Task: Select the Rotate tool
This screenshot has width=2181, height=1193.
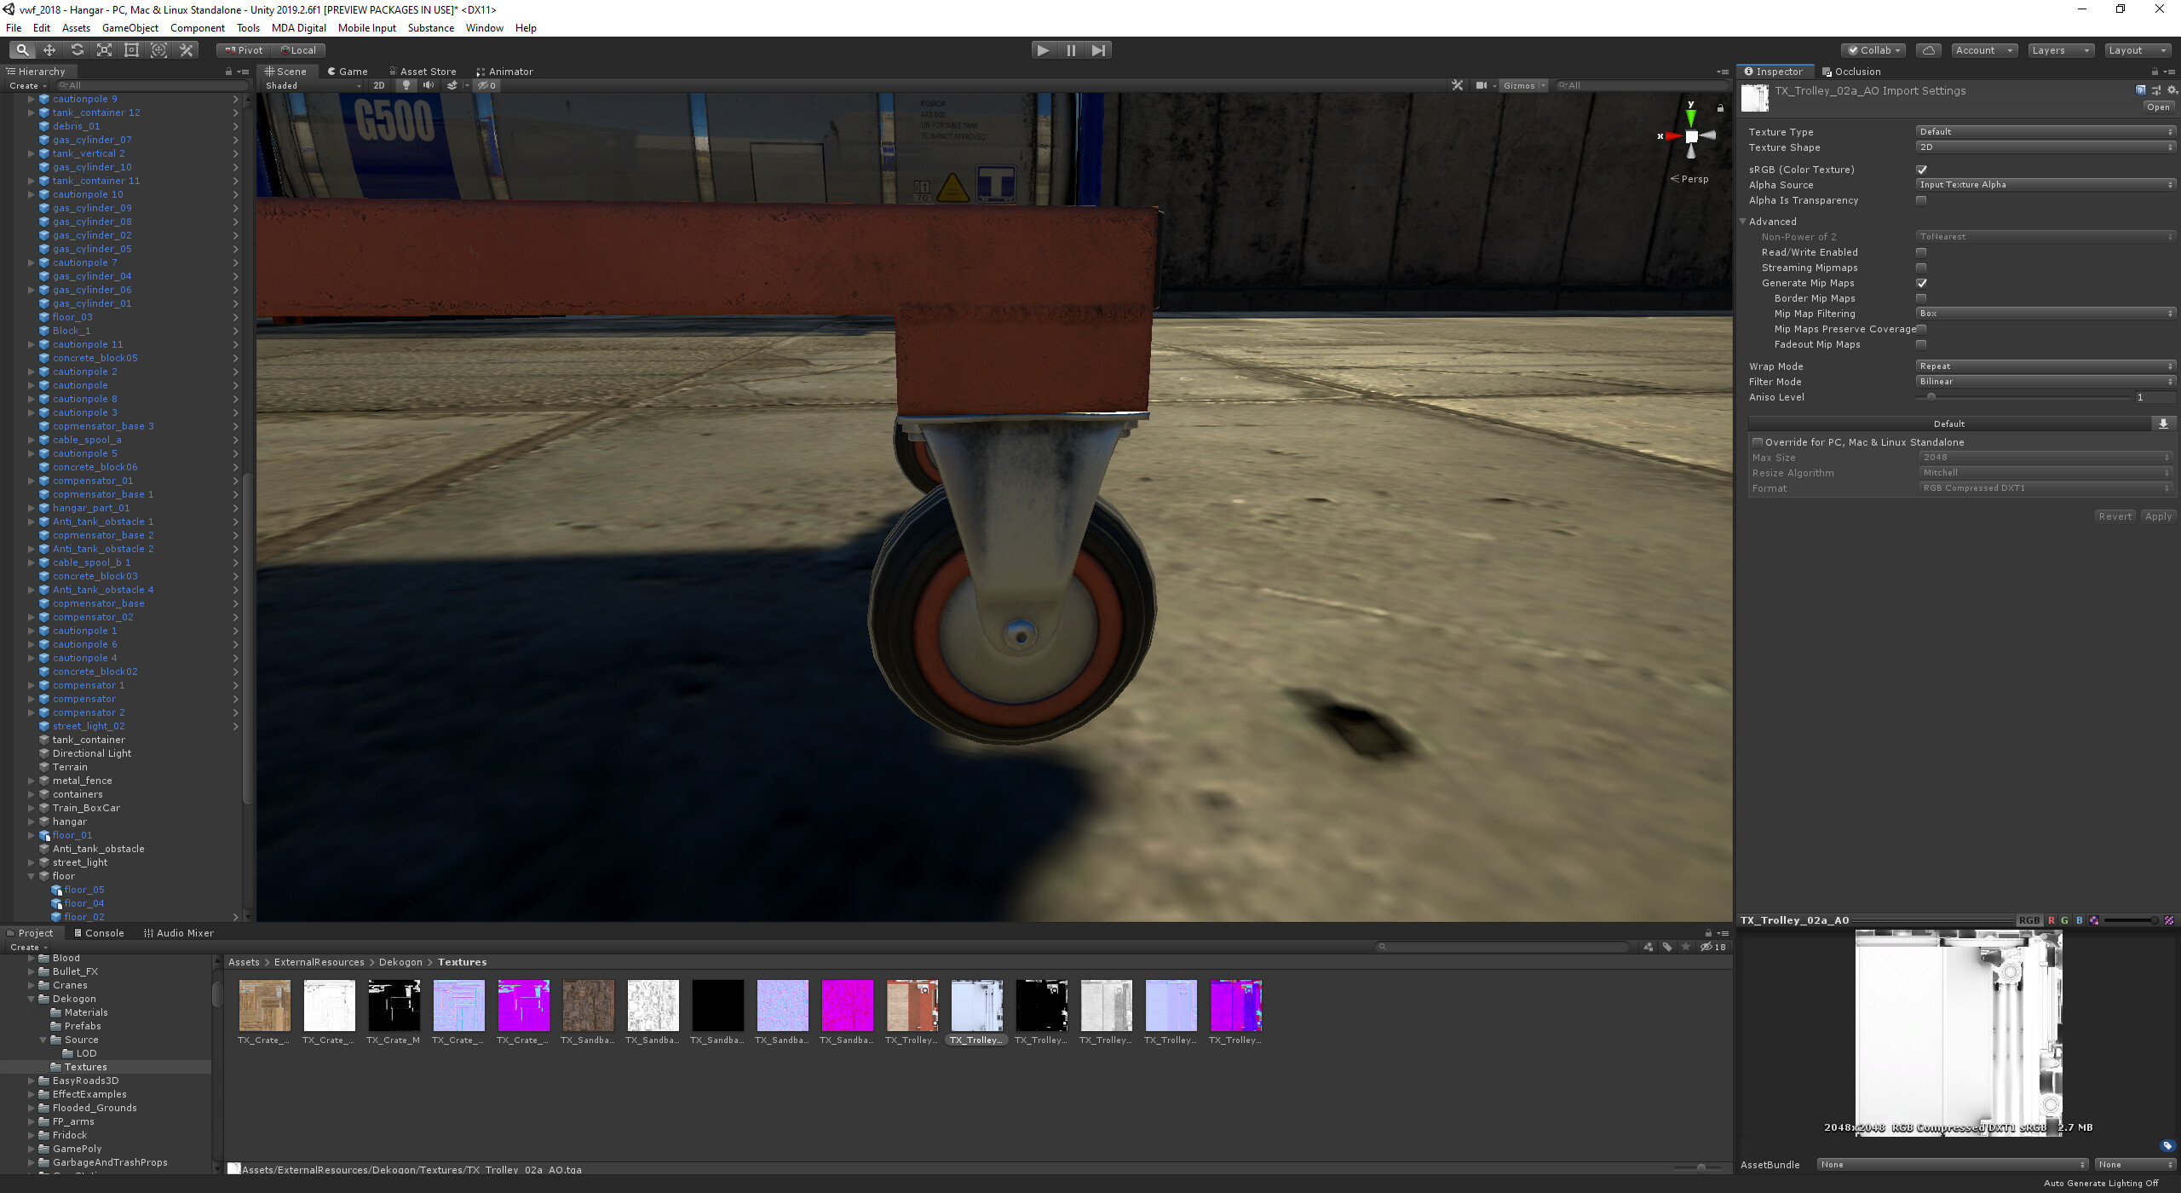Action: click(77, 50)
